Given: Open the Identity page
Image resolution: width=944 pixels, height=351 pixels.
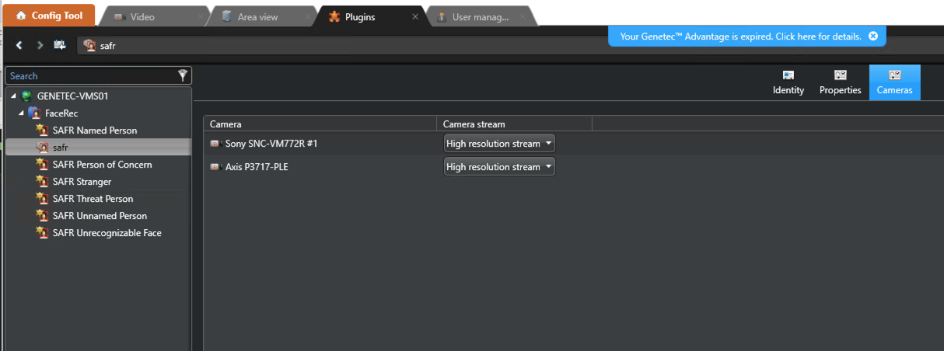Looking at the screenshot, I should 788,82.
